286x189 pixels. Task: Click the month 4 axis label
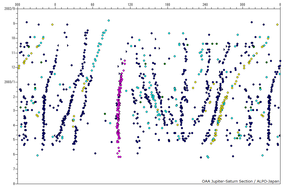click(x=14, y=125)
